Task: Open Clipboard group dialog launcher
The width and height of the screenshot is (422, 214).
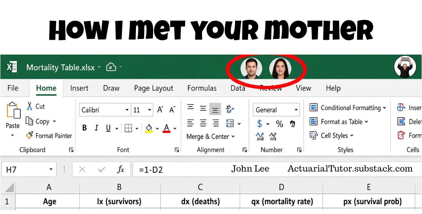Action: [72, 150]
